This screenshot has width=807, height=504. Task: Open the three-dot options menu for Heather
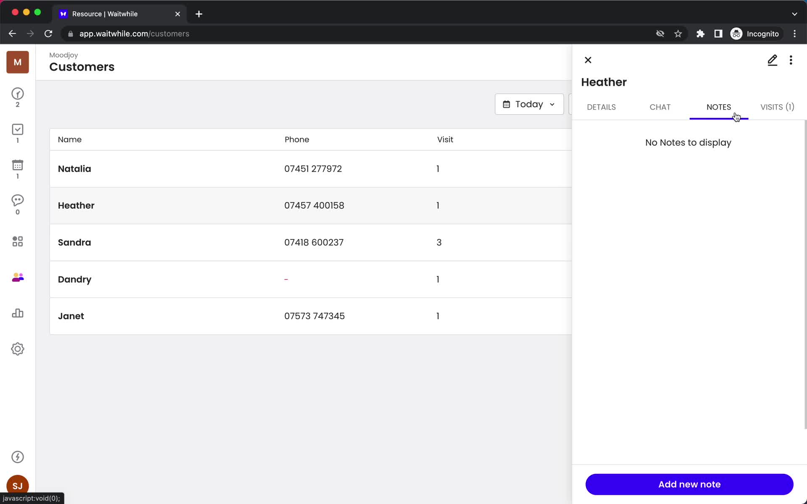791,60
